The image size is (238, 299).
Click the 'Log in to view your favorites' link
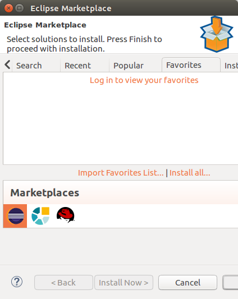pos(144,80)
